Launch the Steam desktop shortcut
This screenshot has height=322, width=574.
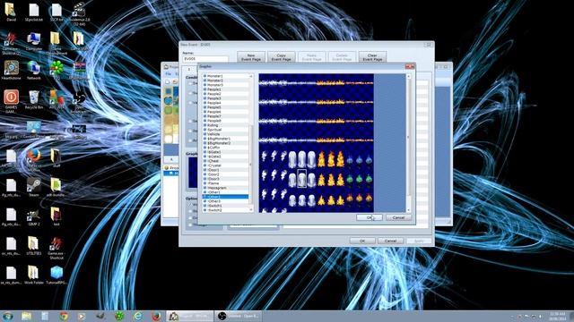(x=34, y=188)
